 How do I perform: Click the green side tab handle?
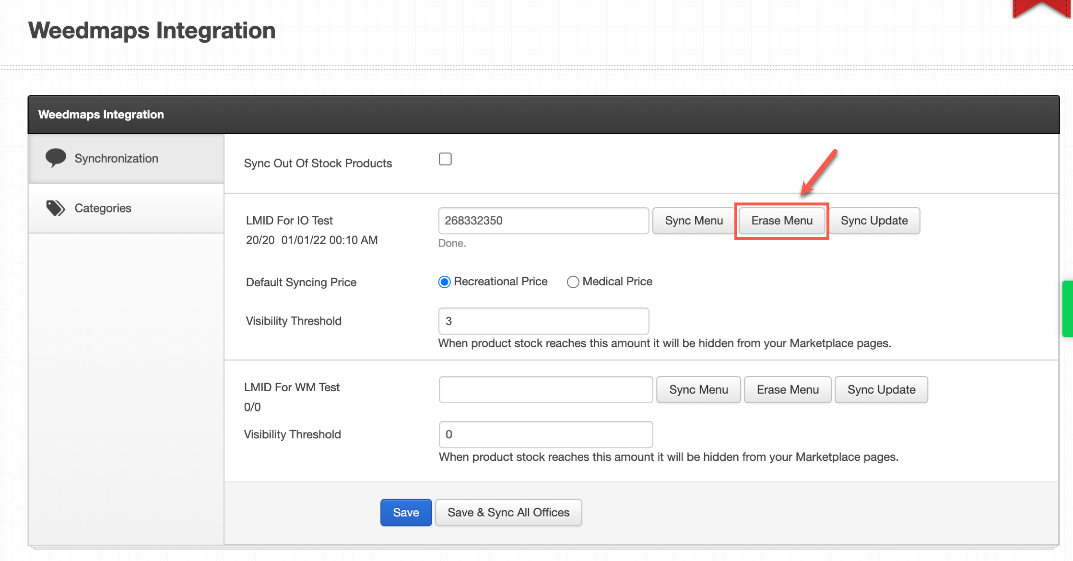click(x=1068, y=309)
